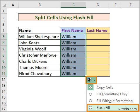The image size is (140, 112).
Task: Click cell 'Nirod Chowdhury'
Action: point(40,74)
